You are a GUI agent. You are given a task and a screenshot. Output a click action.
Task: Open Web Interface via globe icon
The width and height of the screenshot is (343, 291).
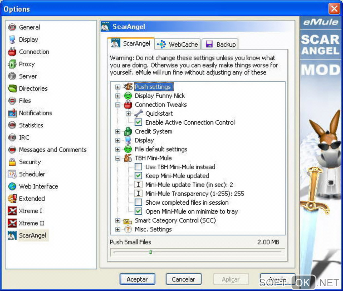tap(12, 186)
